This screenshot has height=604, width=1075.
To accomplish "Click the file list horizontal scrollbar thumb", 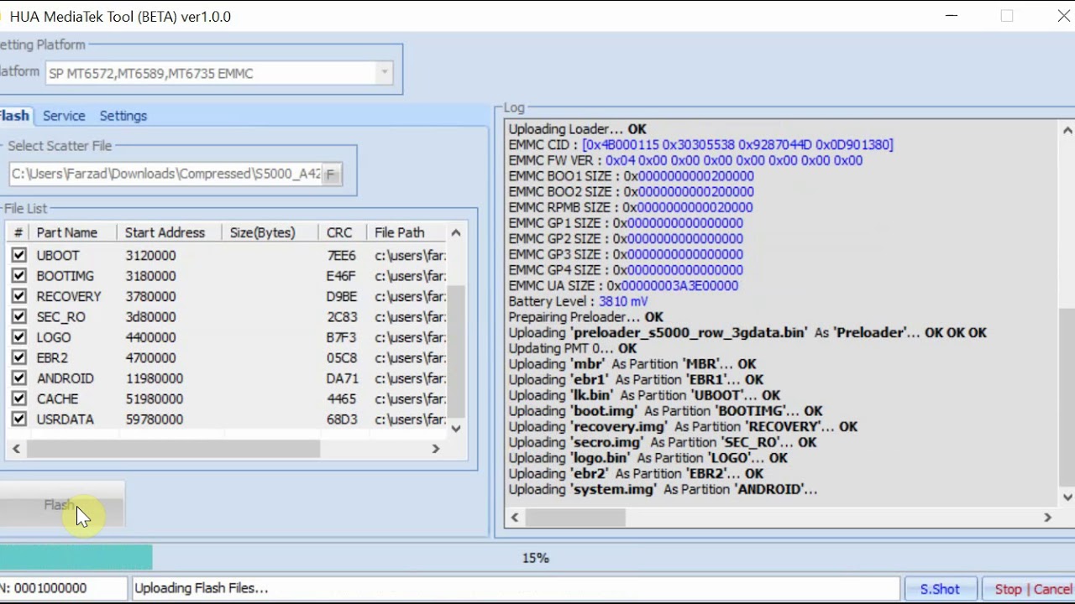I will click(x=173, y=449).
